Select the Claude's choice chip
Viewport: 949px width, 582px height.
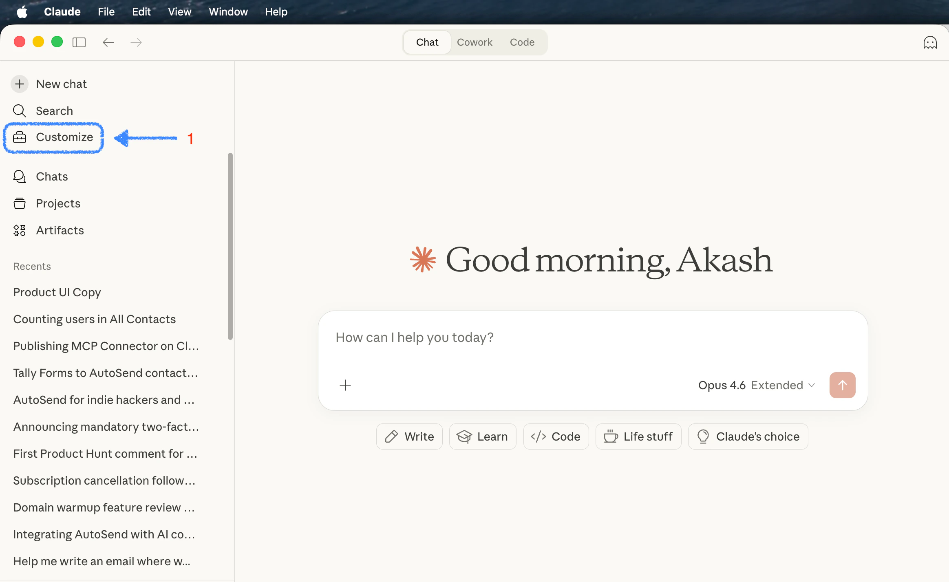[748, 436]
